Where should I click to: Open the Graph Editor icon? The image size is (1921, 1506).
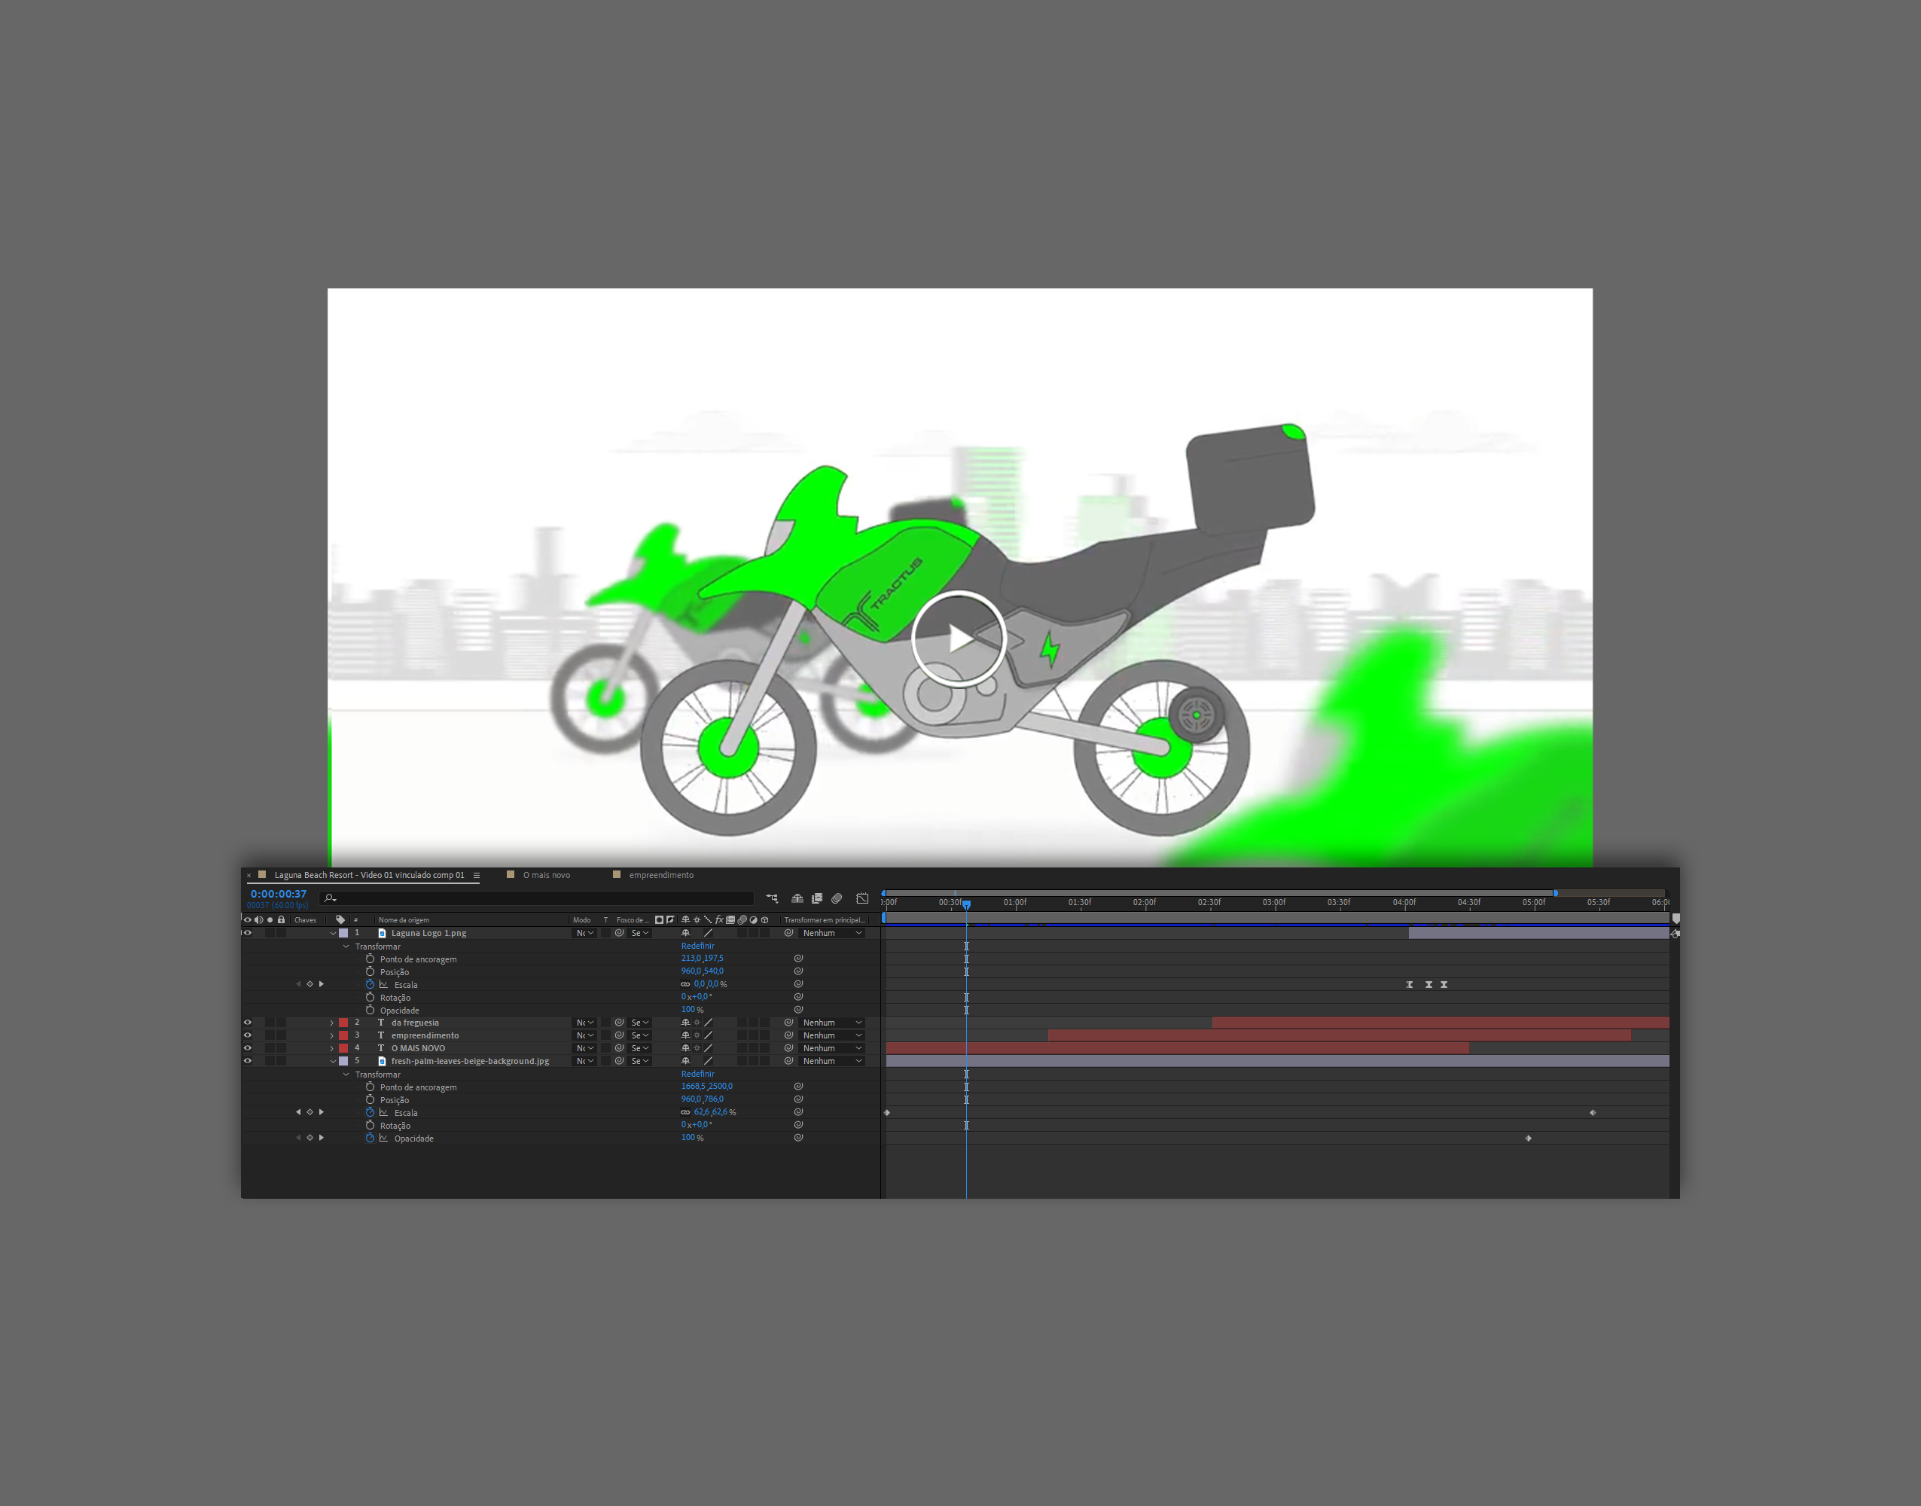coord(861,898)
